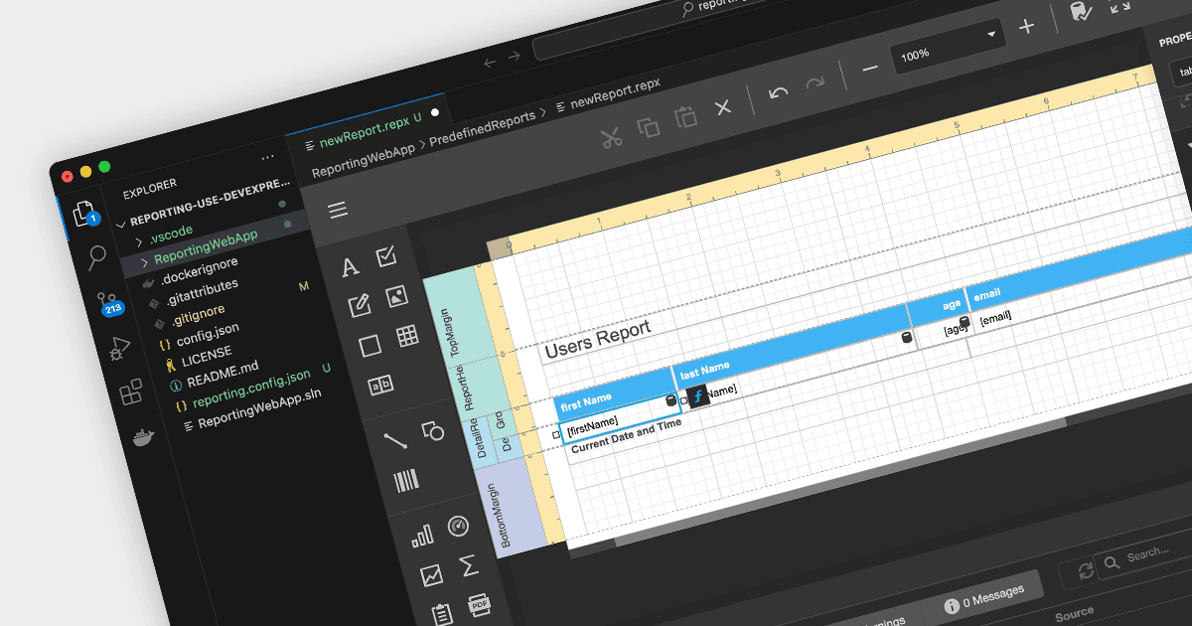The width and height of the screenshot is (1192, 626).
Task: Select the Check Box control in toolbox
Action: [386, 257]
